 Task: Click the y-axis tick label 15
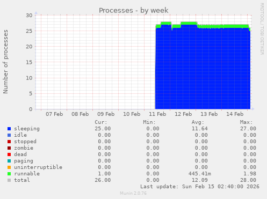coord(29,62)
